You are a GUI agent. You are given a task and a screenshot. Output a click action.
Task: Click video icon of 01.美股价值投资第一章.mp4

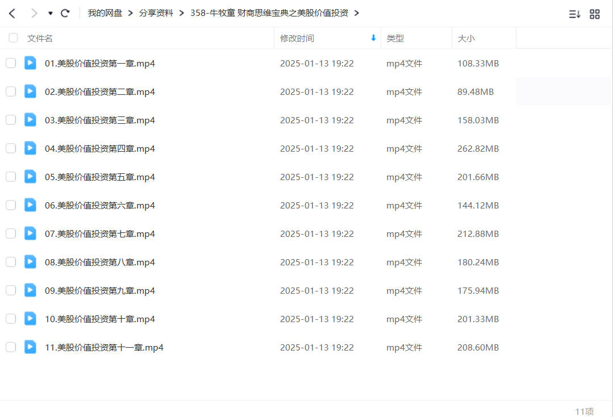coord(30,63)
